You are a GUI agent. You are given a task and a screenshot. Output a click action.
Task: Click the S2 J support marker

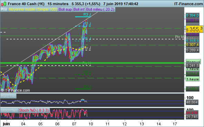click(87, 72)
